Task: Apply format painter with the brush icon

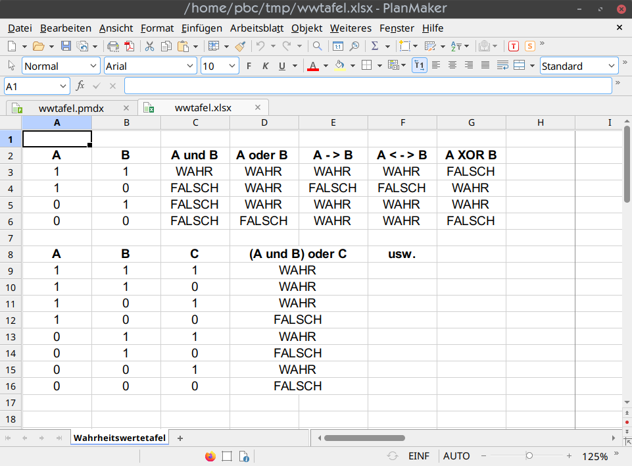Action: click(x=241, y=46)
